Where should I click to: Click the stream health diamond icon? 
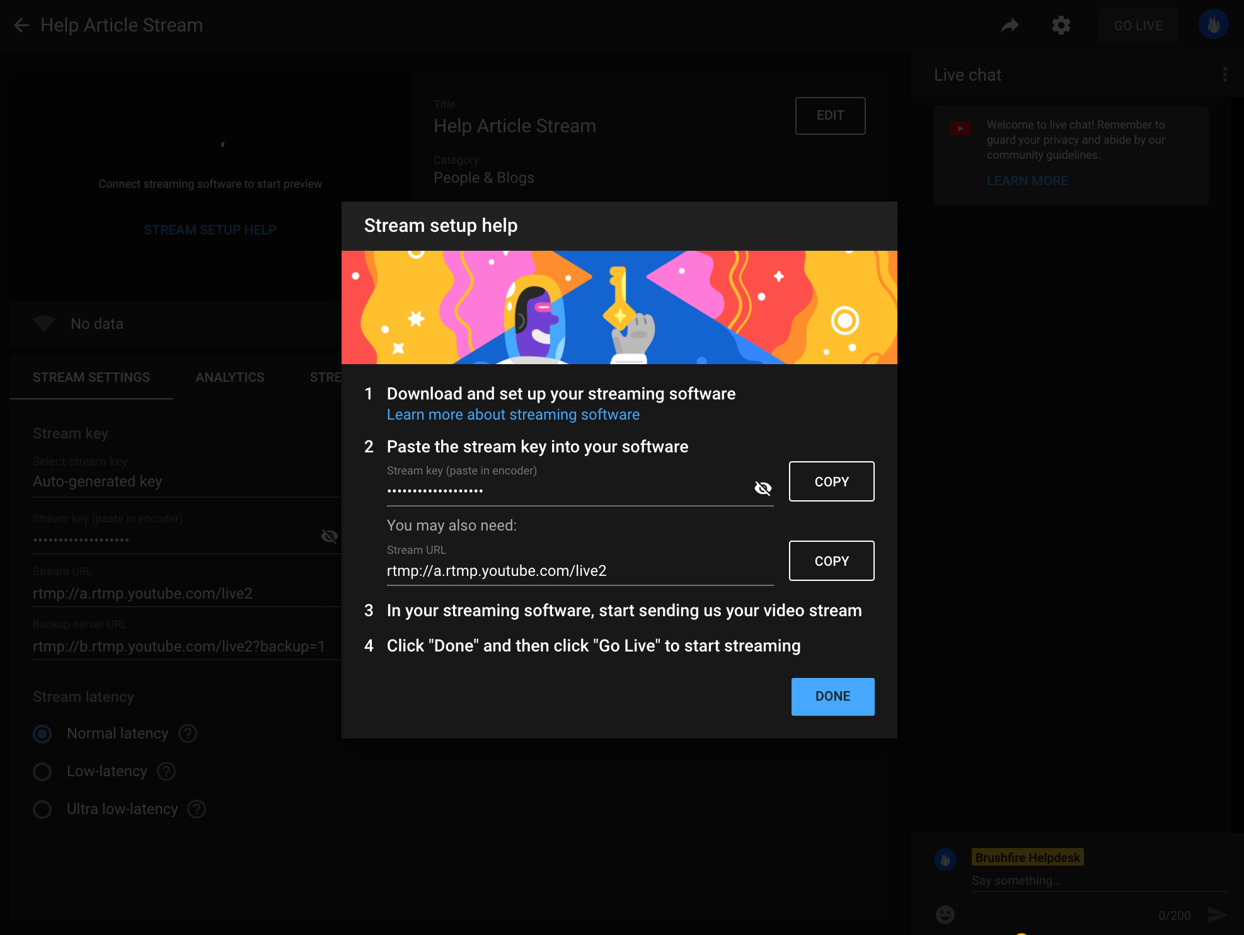tap(44, 324)
